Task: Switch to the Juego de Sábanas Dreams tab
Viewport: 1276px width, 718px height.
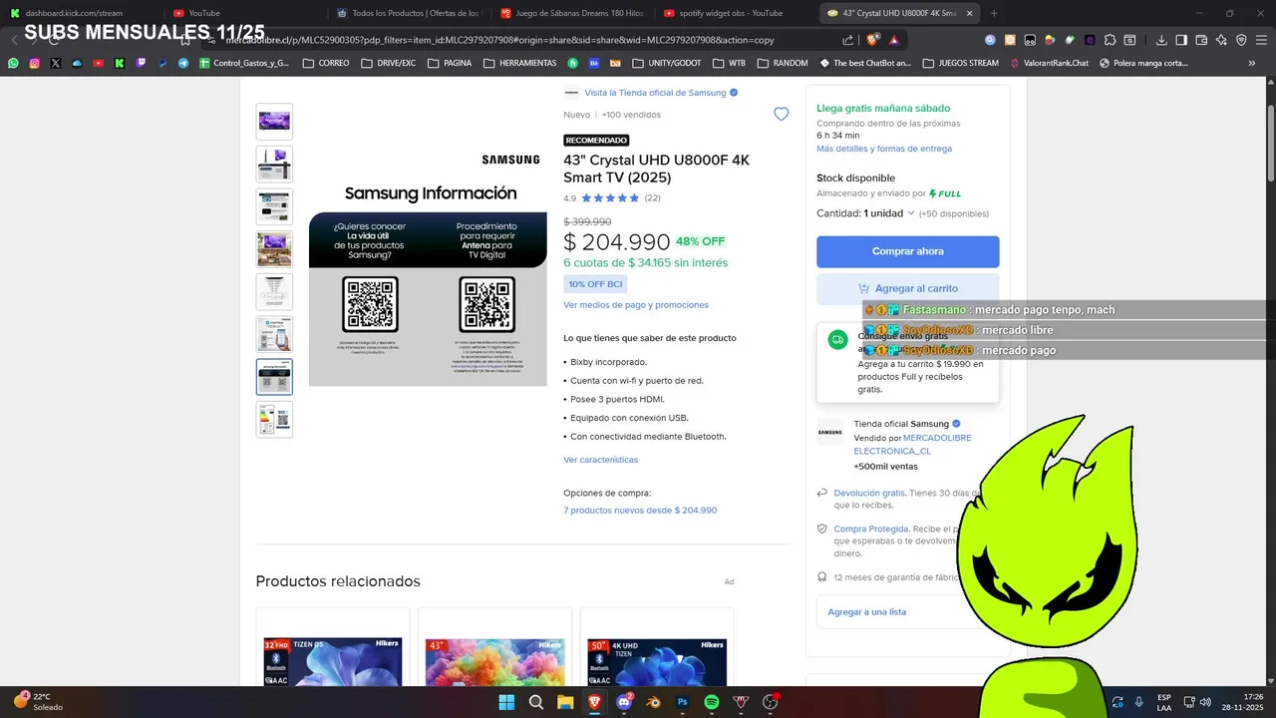Action: point(570,13)
